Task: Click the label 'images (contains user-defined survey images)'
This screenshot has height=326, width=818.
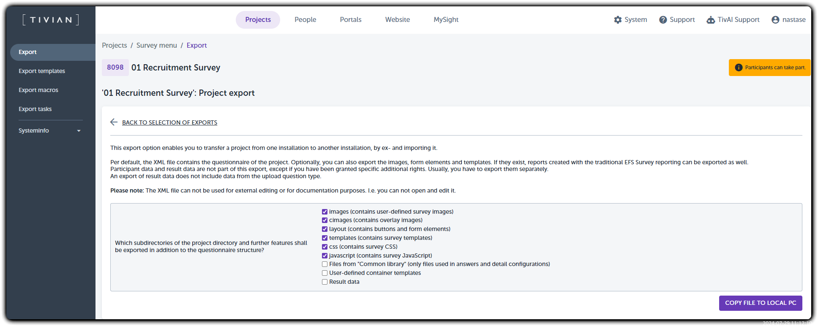Action: click(391, 212)
